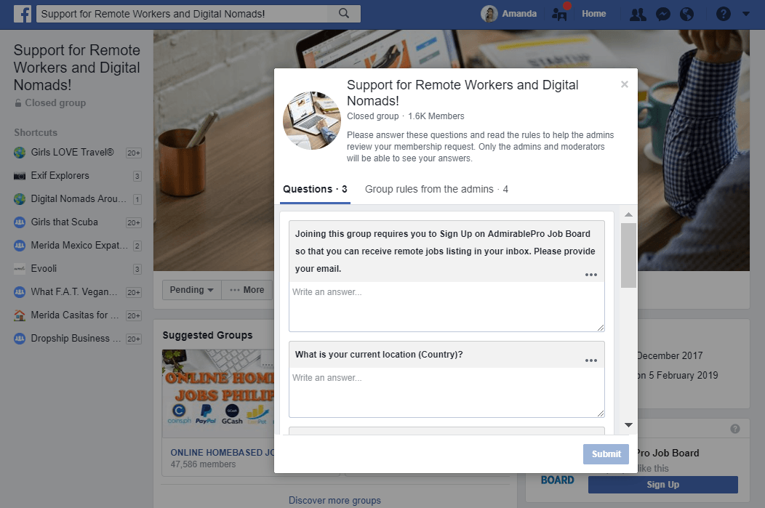Click the Submit button

(606, 454)
